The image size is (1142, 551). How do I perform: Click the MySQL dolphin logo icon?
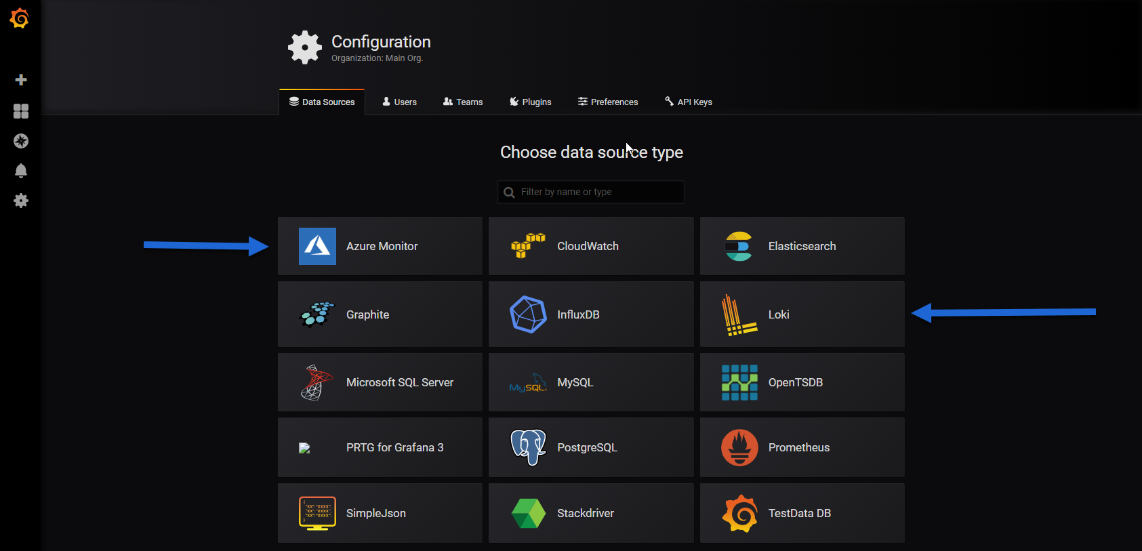point(528,383)
